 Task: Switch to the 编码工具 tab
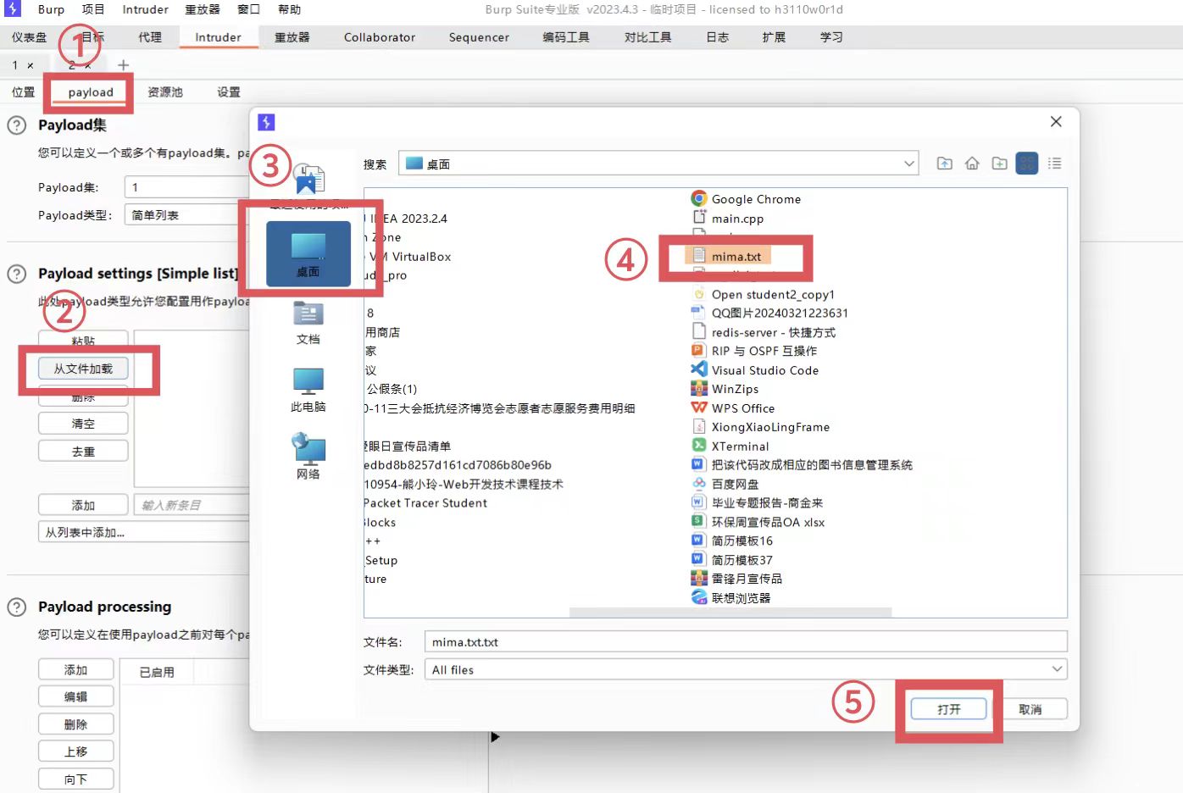(566, 37)
